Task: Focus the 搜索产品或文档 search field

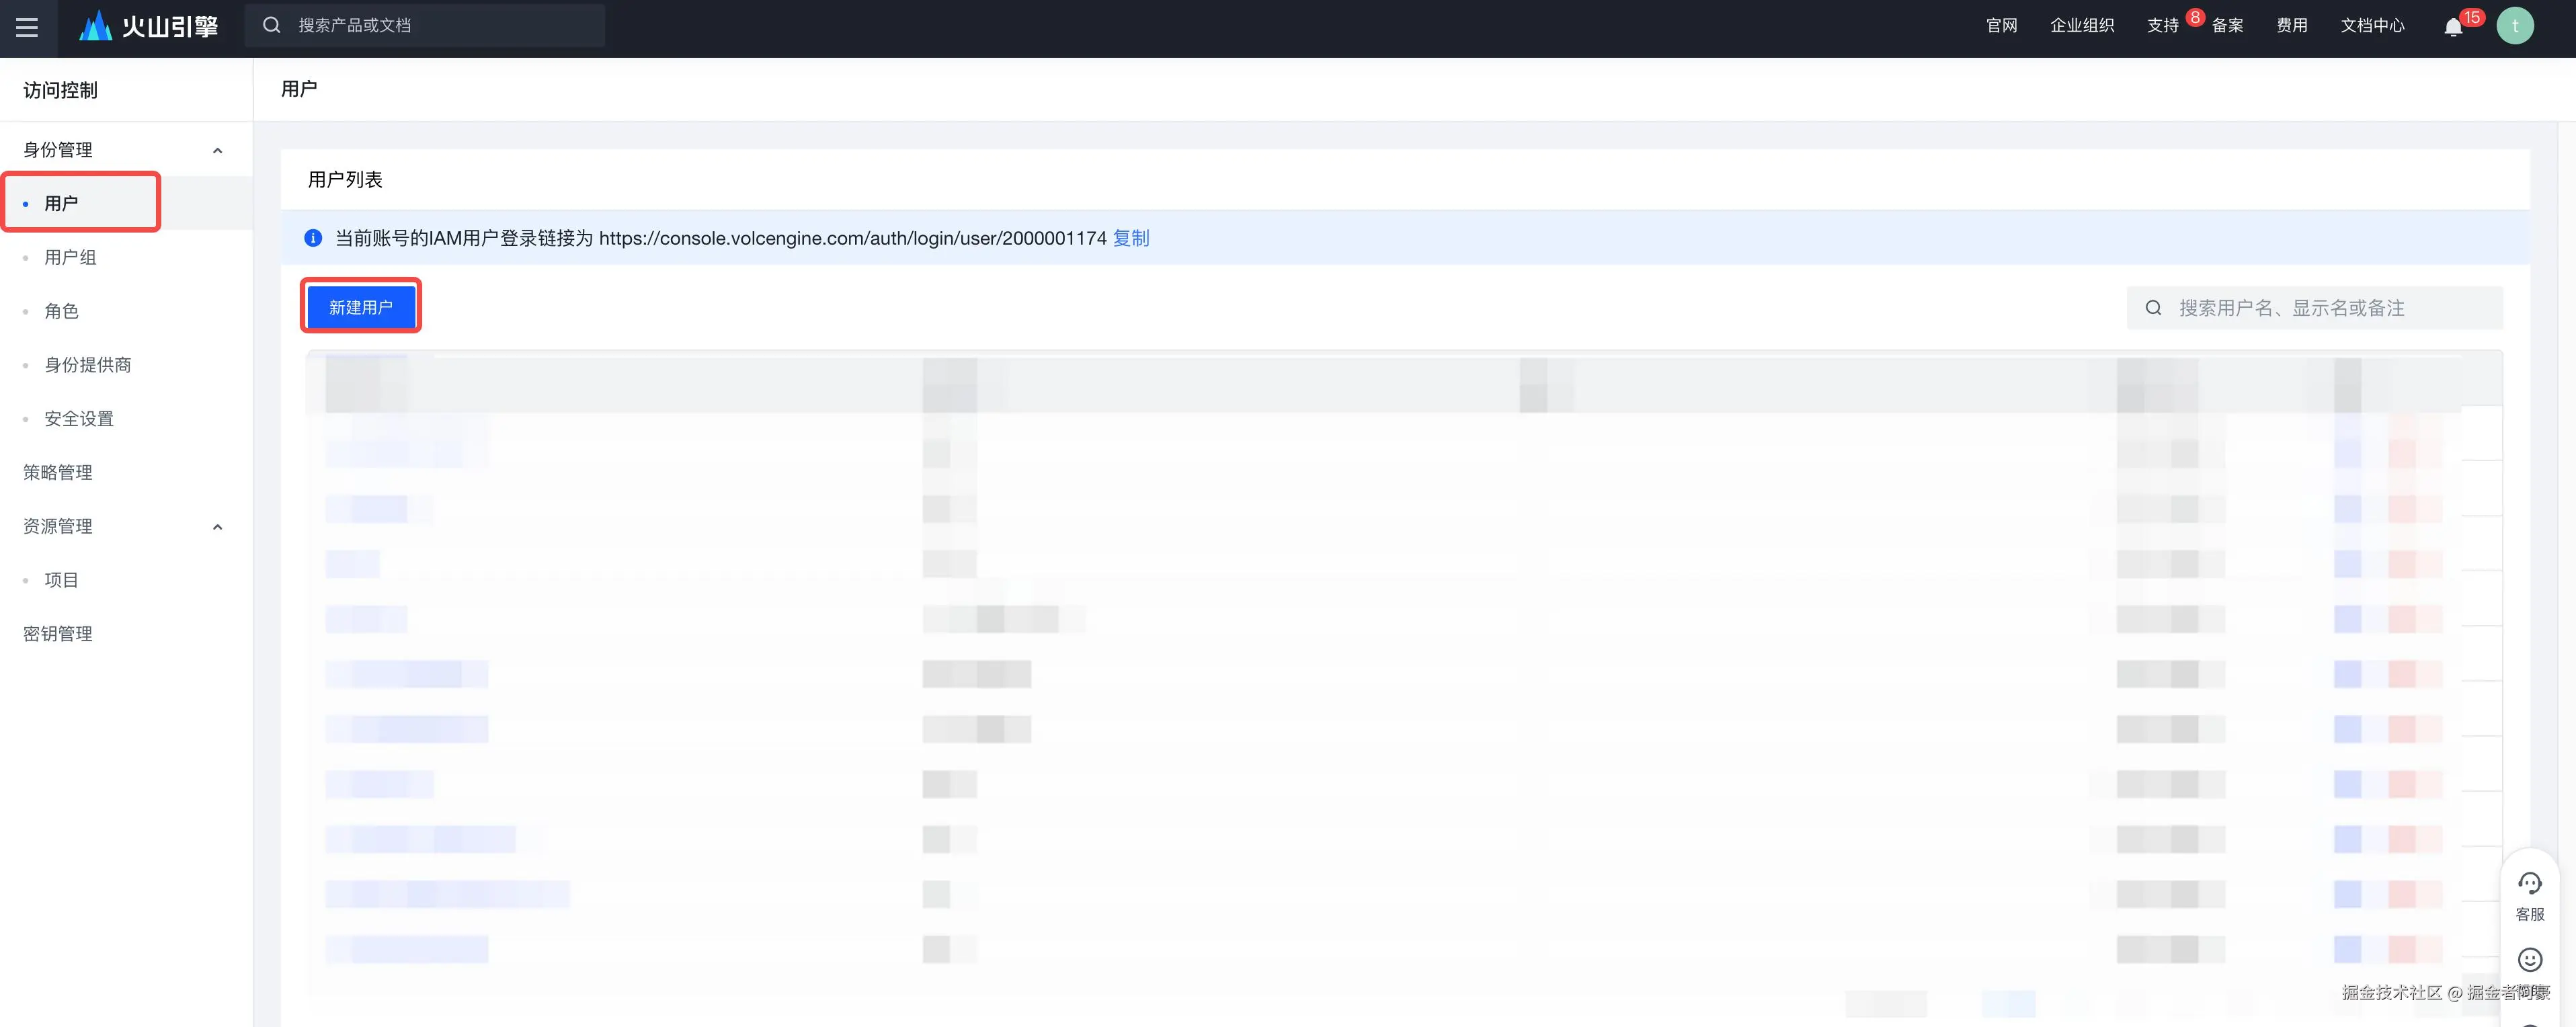Action: tap(440, 26)
